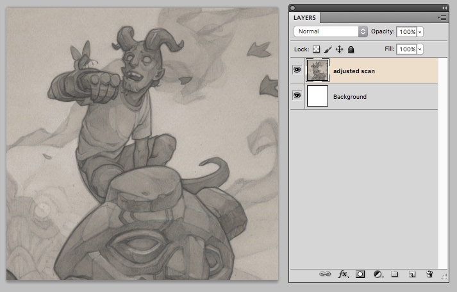
Task: Open the layer style fx menu
Action: [343, 274]
